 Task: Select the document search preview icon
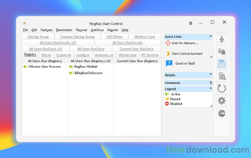pos(221,76)
